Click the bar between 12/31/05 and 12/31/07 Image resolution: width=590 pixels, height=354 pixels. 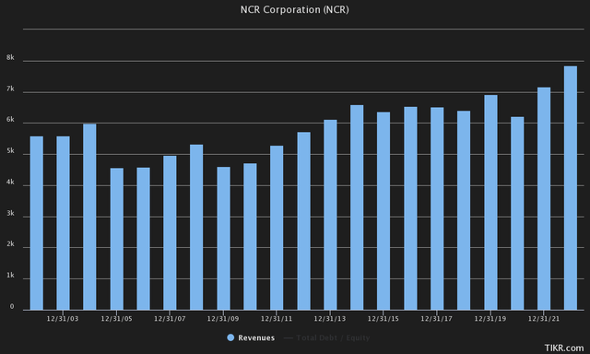tap(144, 239)
